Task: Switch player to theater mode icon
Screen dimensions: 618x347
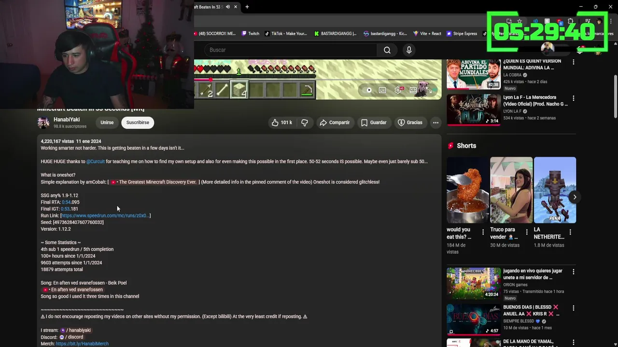Action: (x=413, y=90)
